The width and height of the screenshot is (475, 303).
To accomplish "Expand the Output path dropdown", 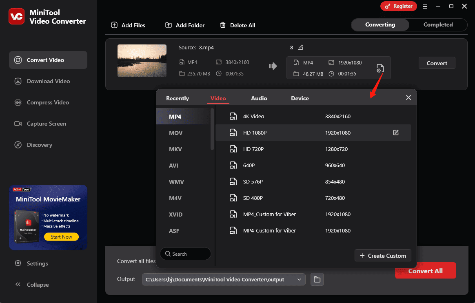I will point(299,279).
